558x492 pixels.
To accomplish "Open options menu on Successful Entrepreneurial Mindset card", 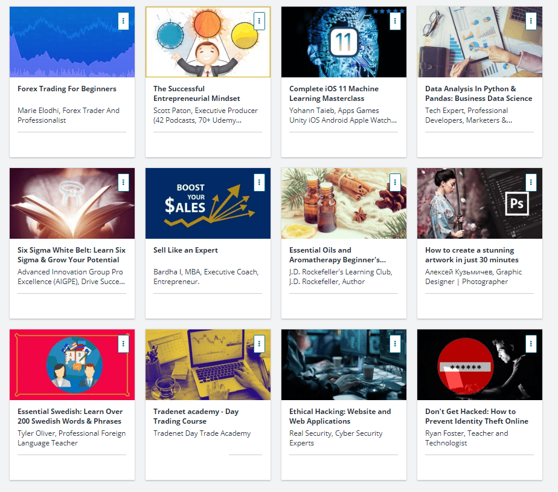I will click(x=259, y=21).
